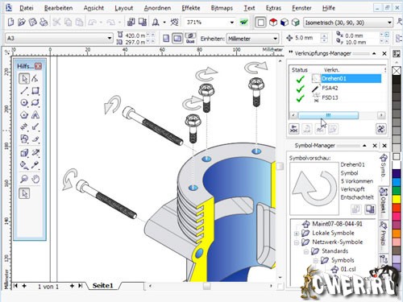The width and height of the screenshot is (403, 302).
Task: Toggle the wireframe view square button
Action: click(x=260, y=23)
